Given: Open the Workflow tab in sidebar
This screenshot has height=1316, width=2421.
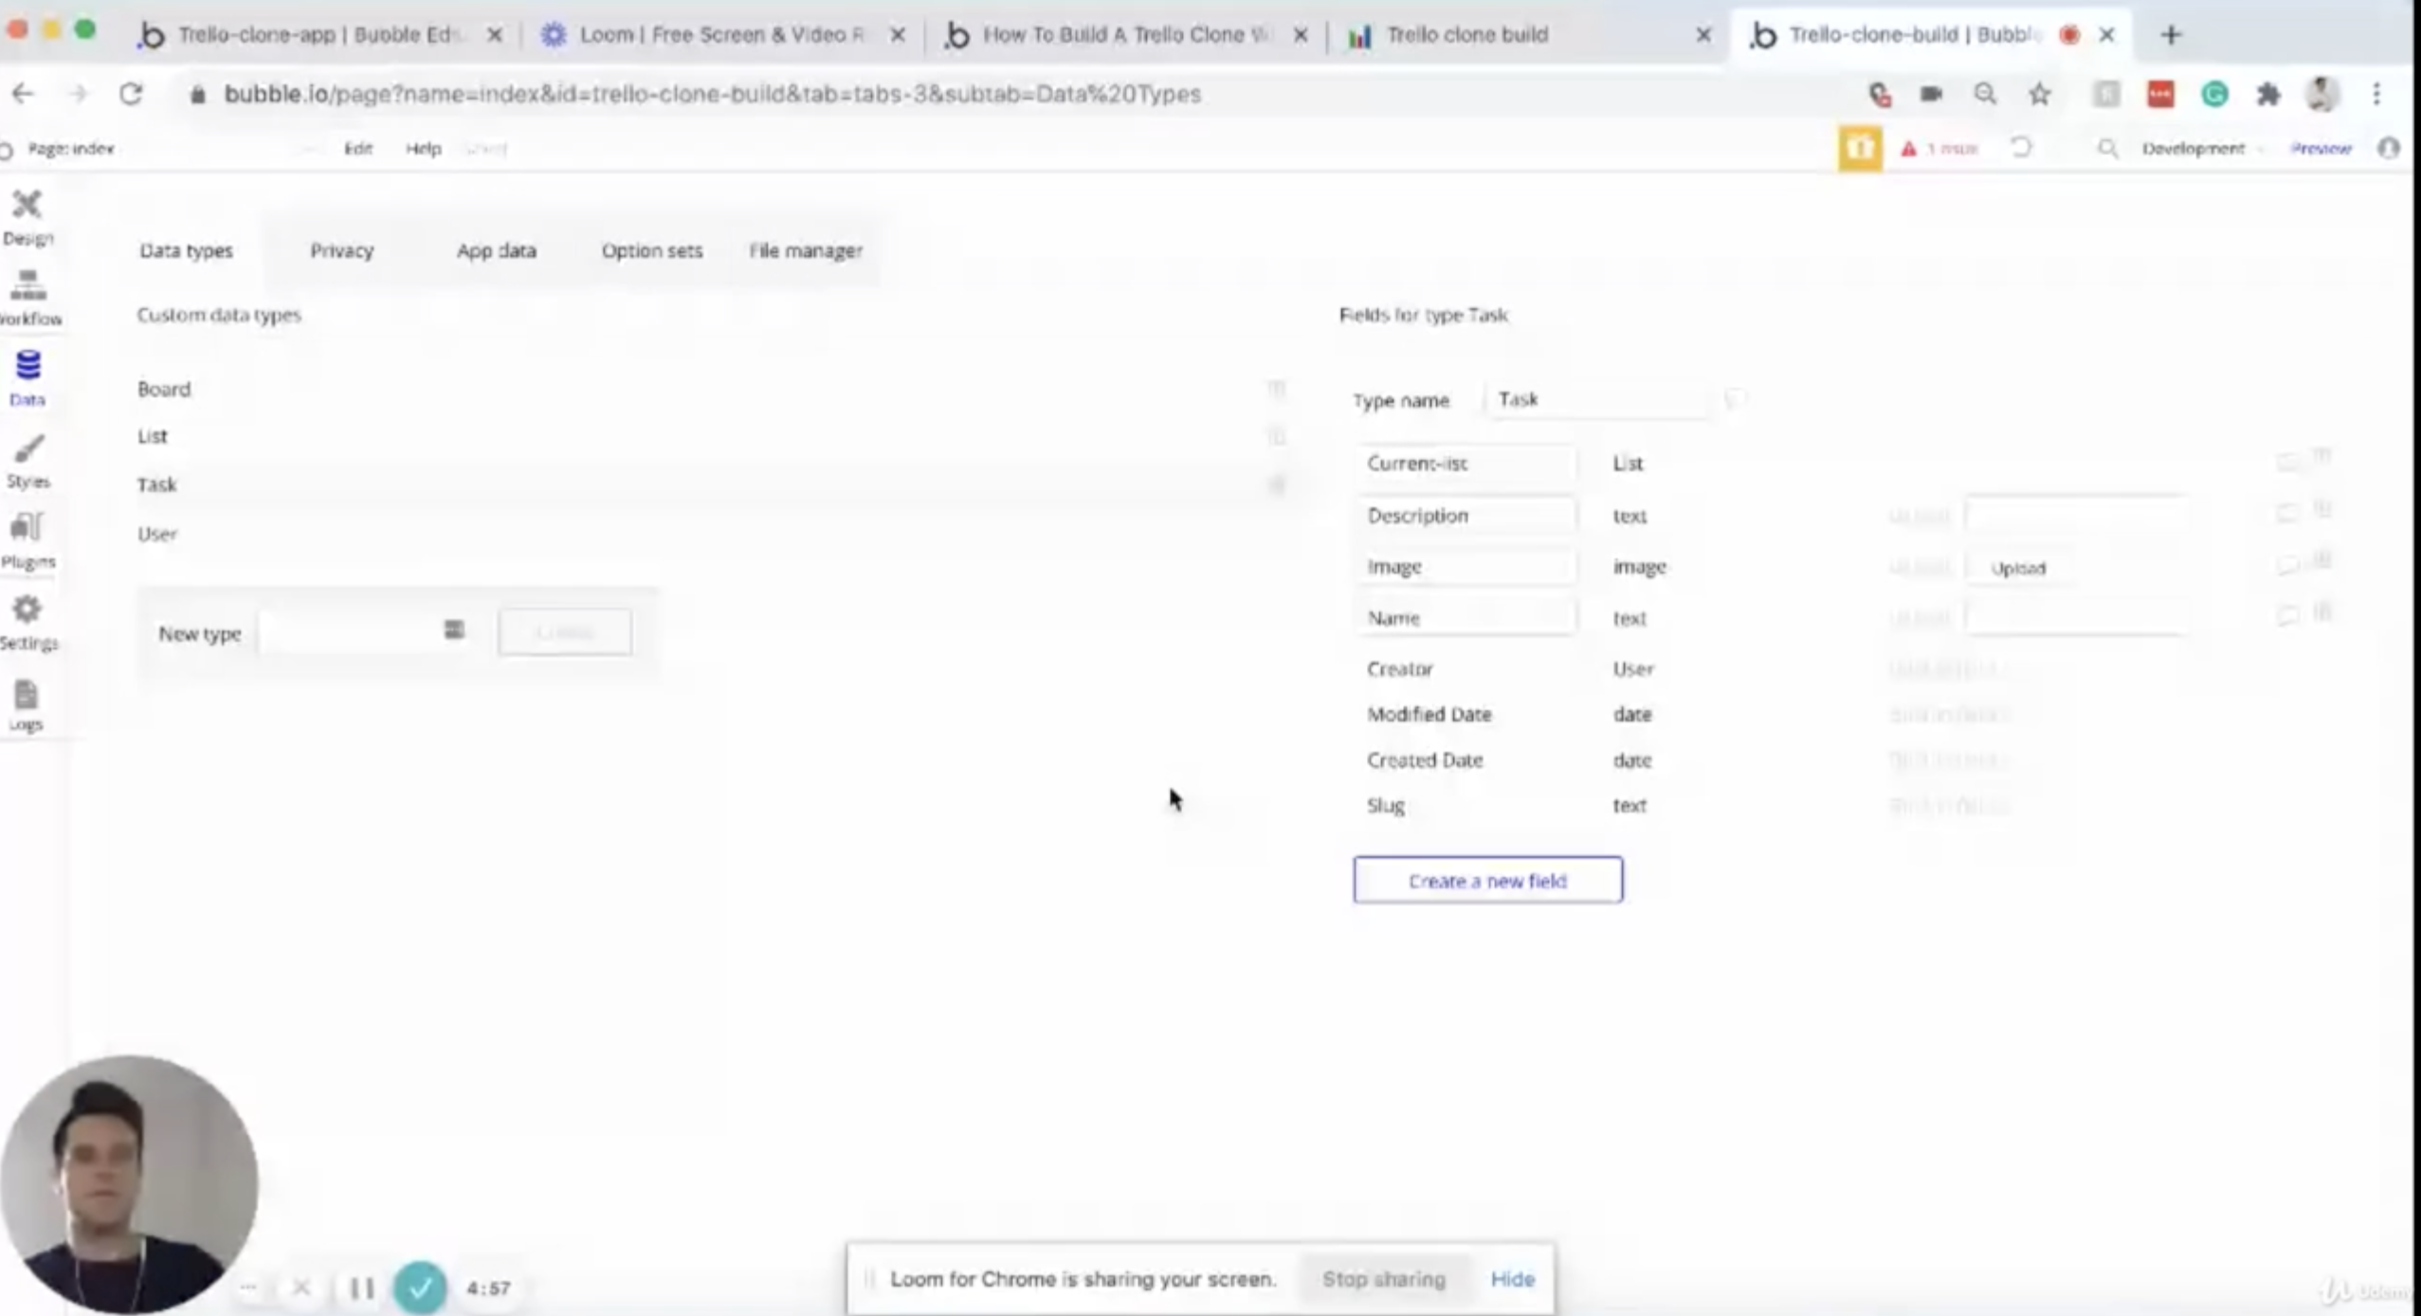Looking at the screenshot, I should pos(29,297).
